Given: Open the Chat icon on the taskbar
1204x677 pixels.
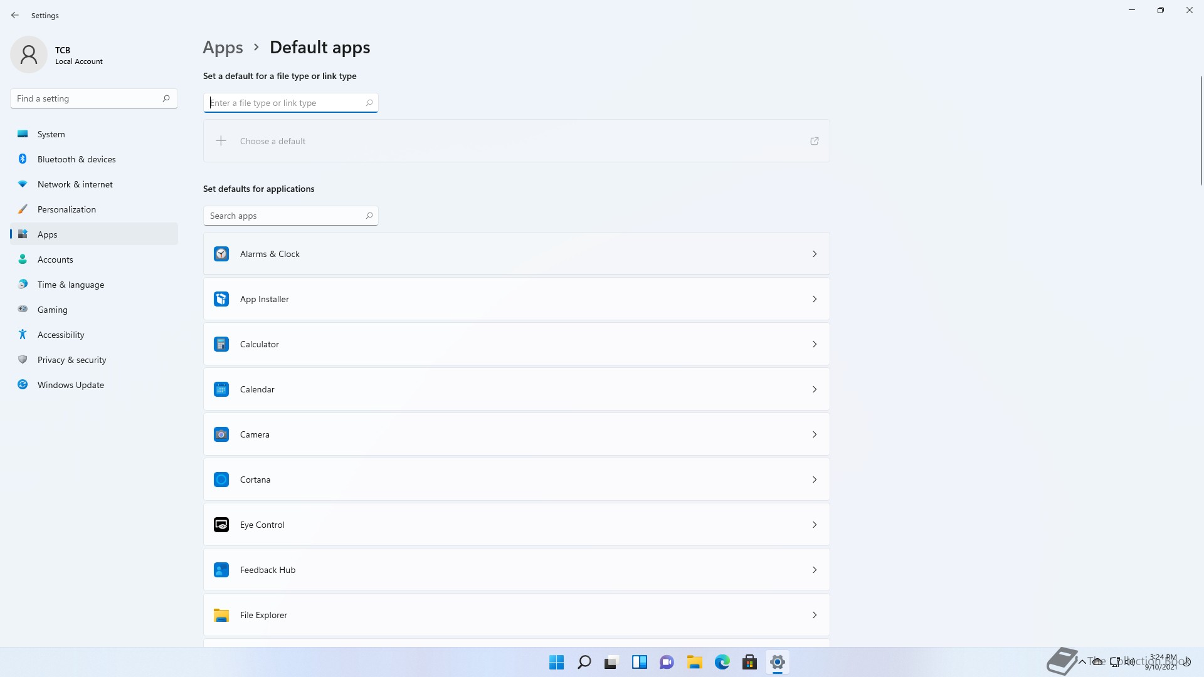Looking at the screenshot, I should point(667,662).
